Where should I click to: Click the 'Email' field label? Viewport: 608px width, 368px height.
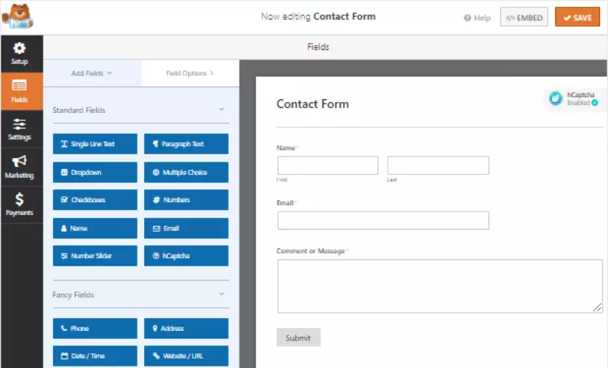click(285, 203)
